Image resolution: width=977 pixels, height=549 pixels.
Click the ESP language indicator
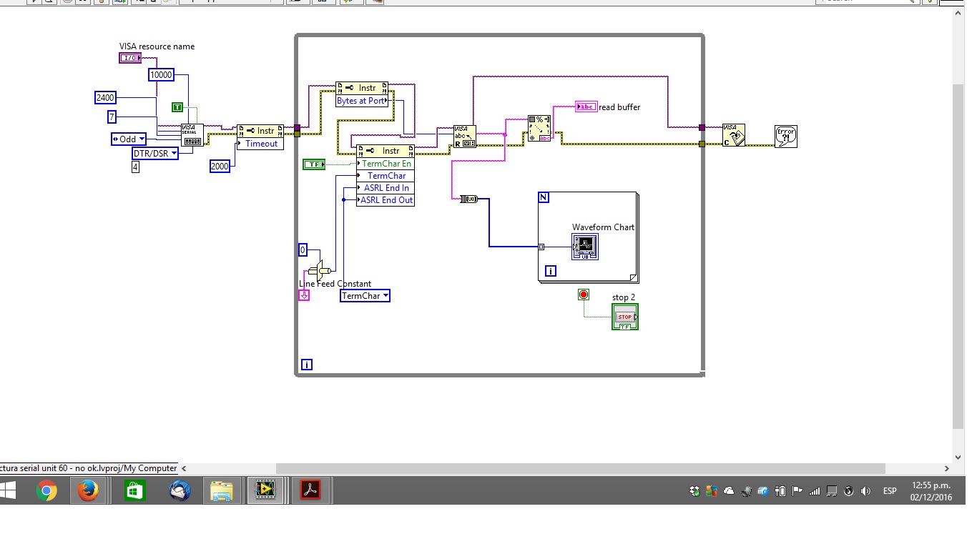890,491
